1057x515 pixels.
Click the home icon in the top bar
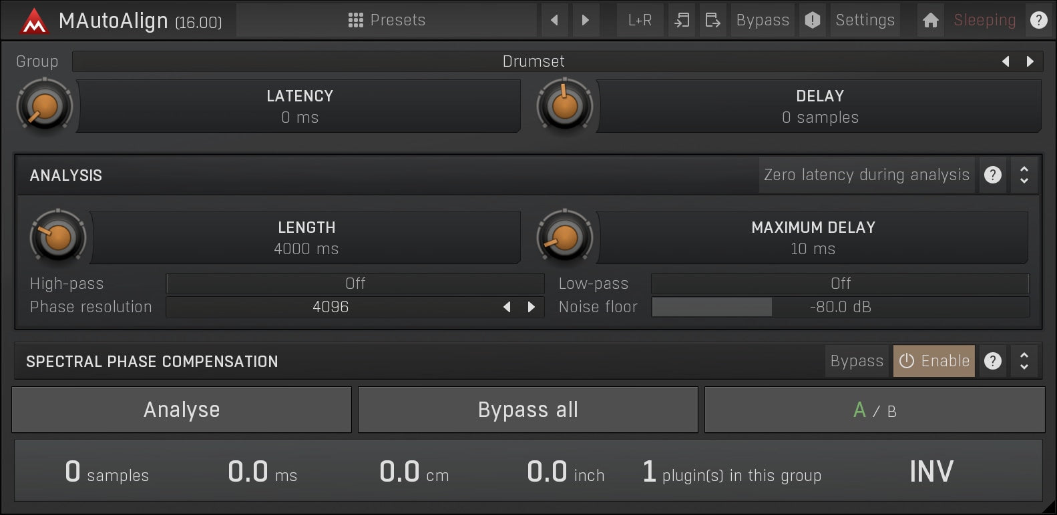click(x=930, y=20)
